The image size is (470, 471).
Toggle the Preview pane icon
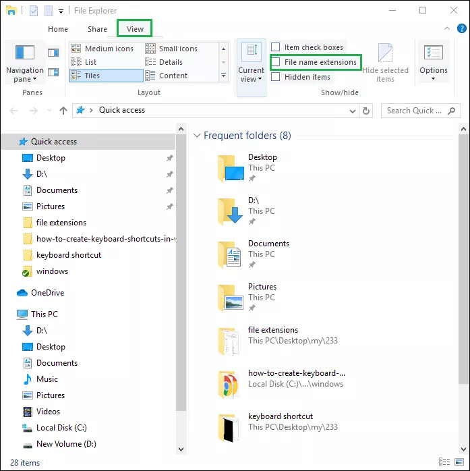pos(53,53)
